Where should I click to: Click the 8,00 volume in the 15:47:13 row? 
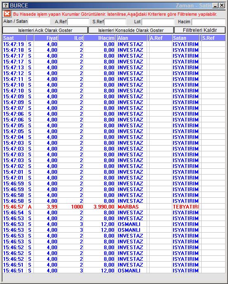coord(109,68)
